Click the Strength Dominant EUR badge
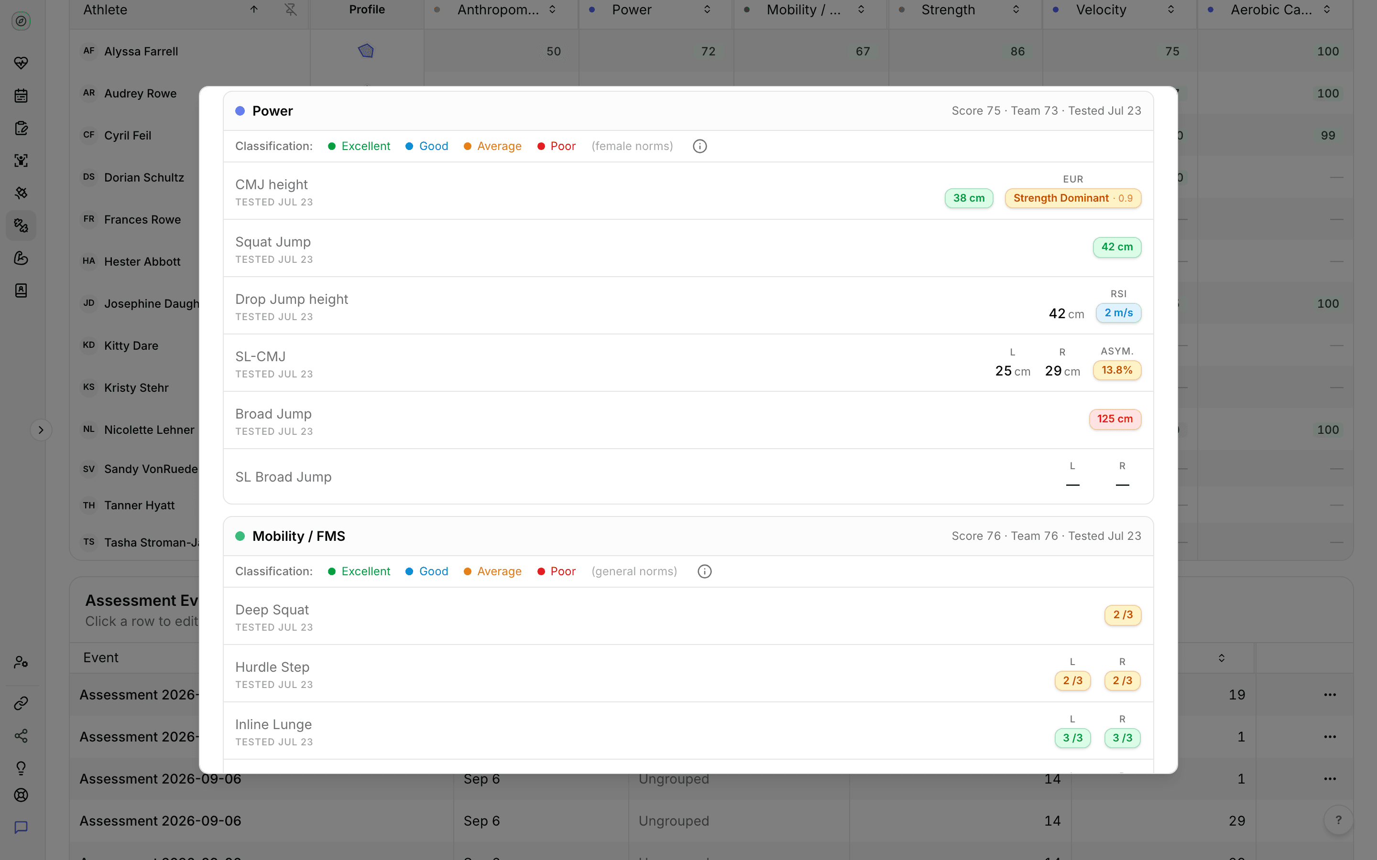1377x860 pixels. [1072, 198]
